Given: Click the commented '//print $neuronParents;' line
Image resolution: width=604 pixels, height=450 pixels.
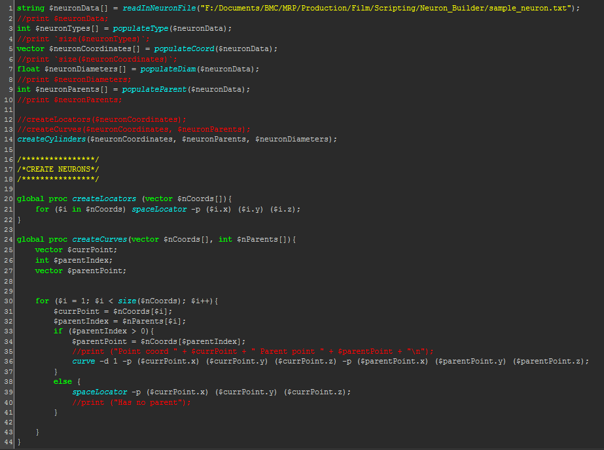Looking at the screenshot, I should [x=69, y=100].
